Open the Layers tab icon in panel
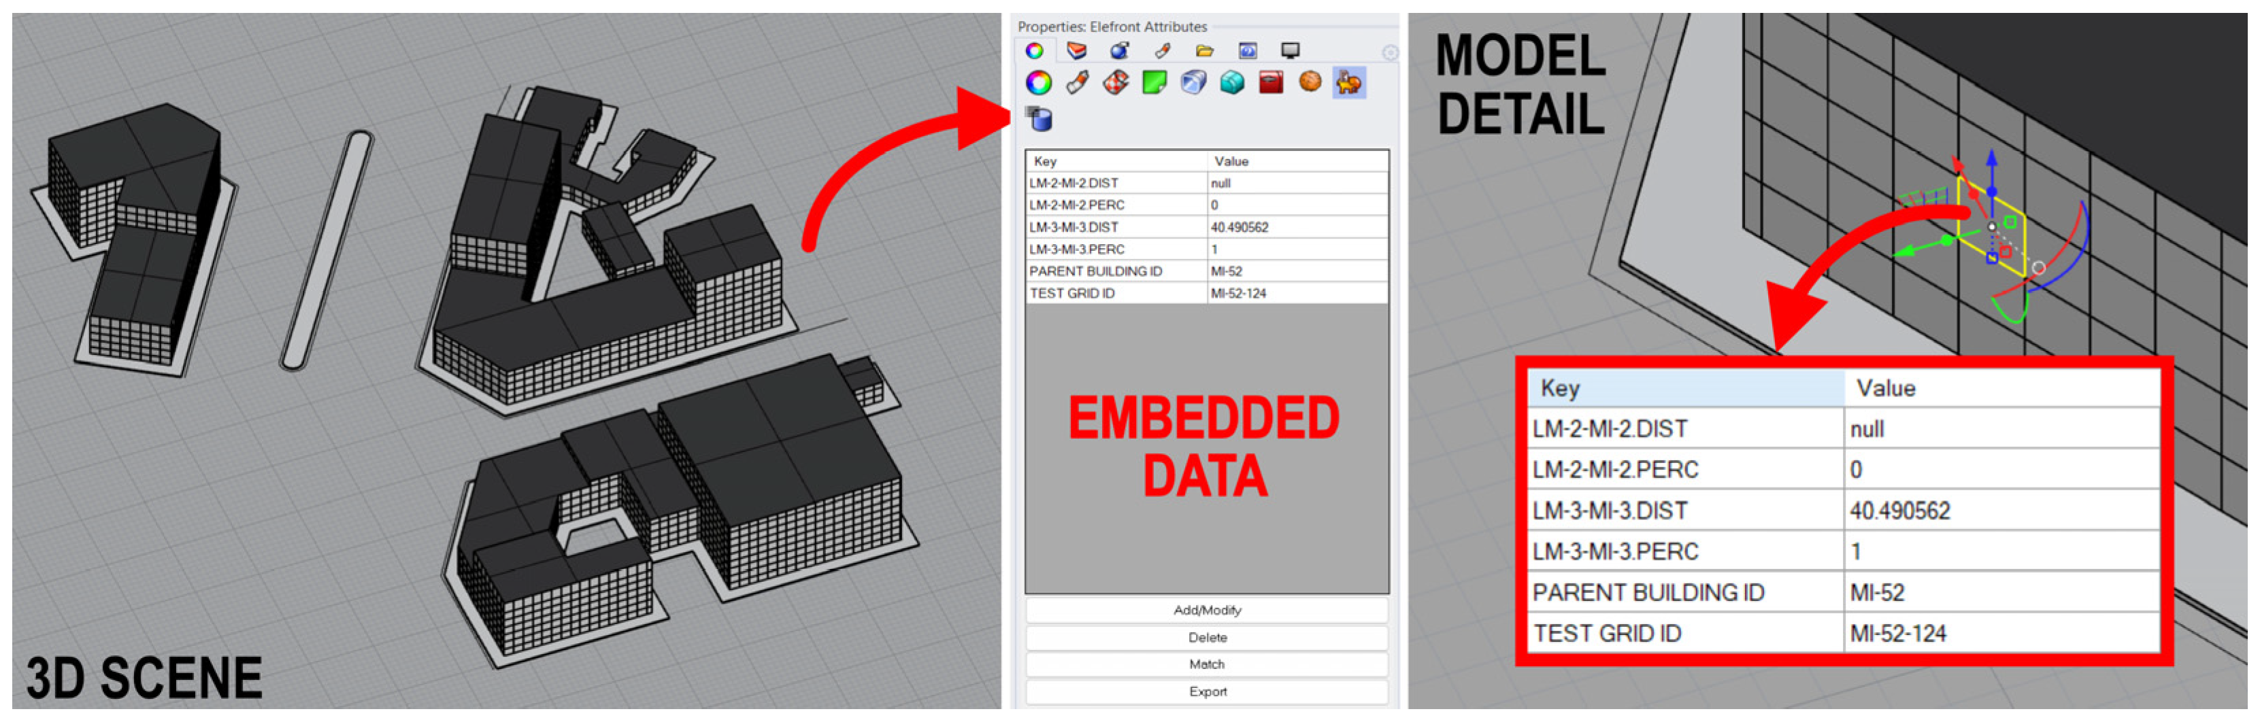 pos(1076,51)
